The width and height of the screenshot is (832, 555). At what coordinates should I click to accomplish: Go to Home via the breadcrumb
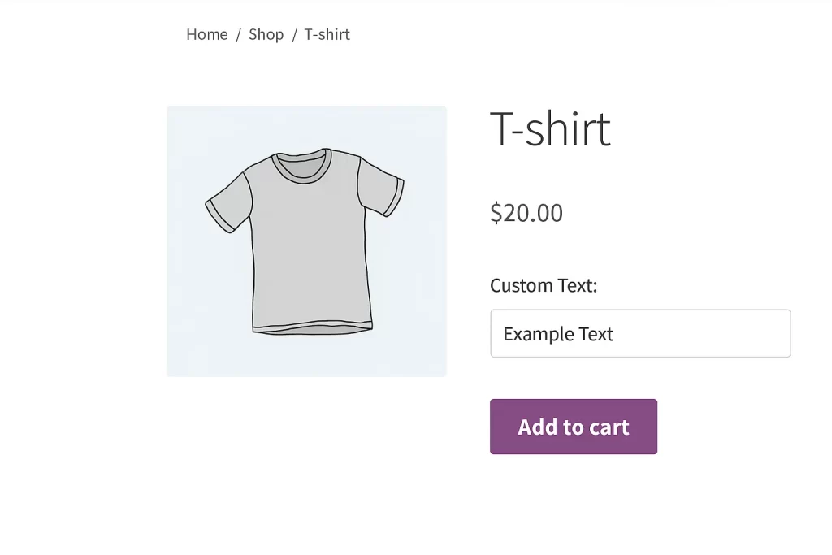(206, 34)
